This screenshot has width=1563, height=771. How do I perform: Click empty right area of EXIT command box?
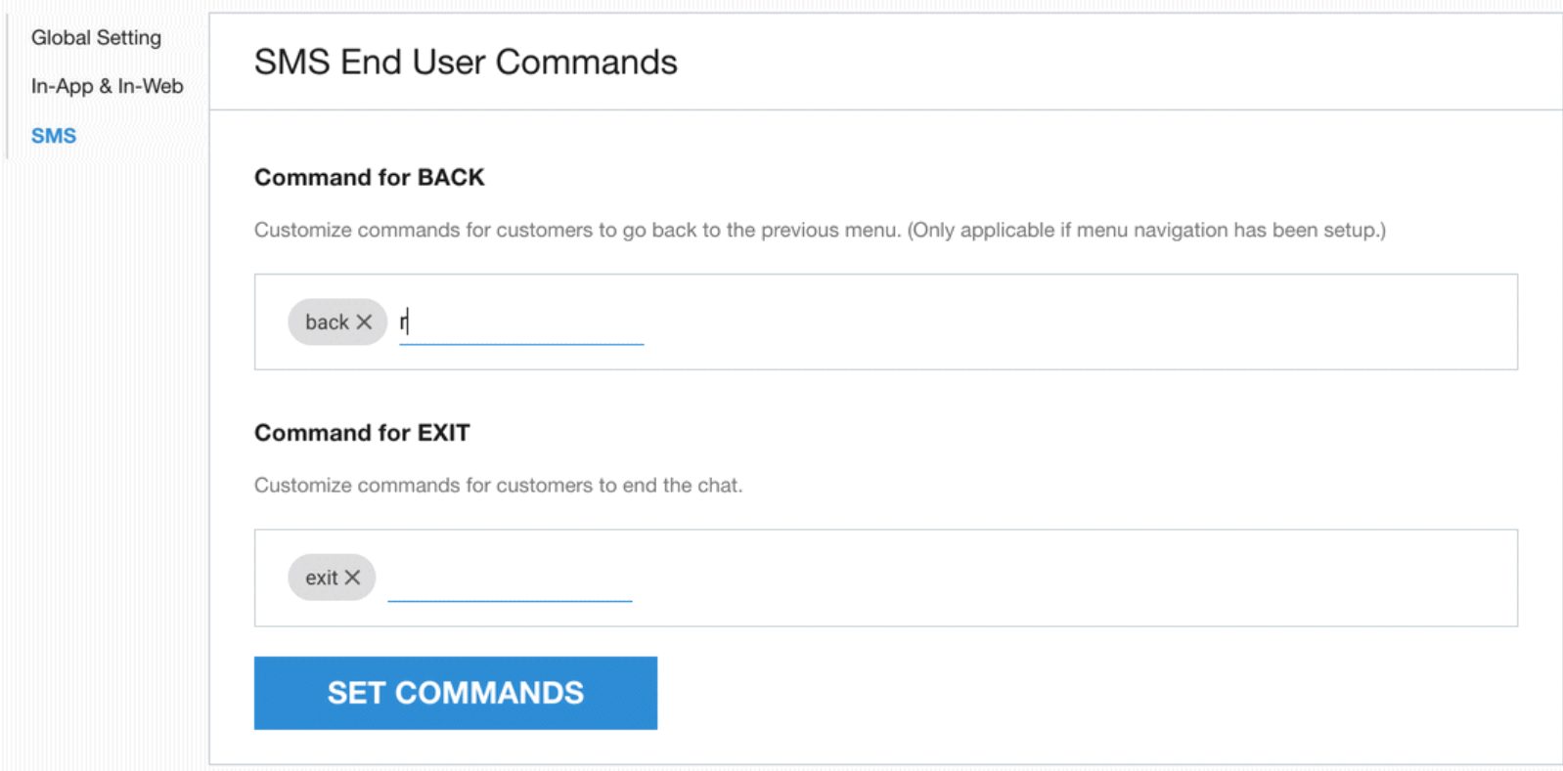tap(1076, 578)
